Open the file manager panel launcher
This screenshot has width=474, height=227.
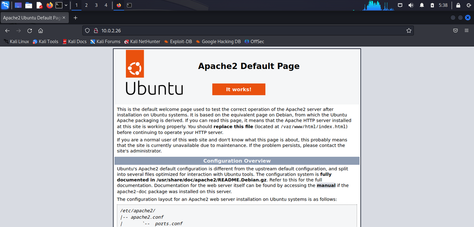(29, 5)
